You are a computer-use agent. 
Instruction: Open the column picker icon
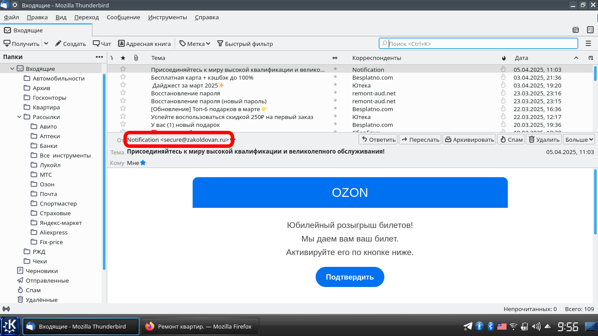(591, 58)
